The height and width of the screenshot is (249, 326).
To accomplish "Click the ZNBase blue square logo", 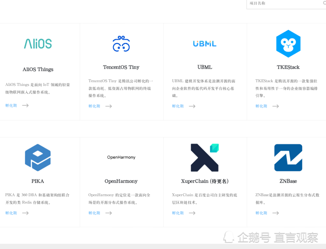I will point(288,158).
